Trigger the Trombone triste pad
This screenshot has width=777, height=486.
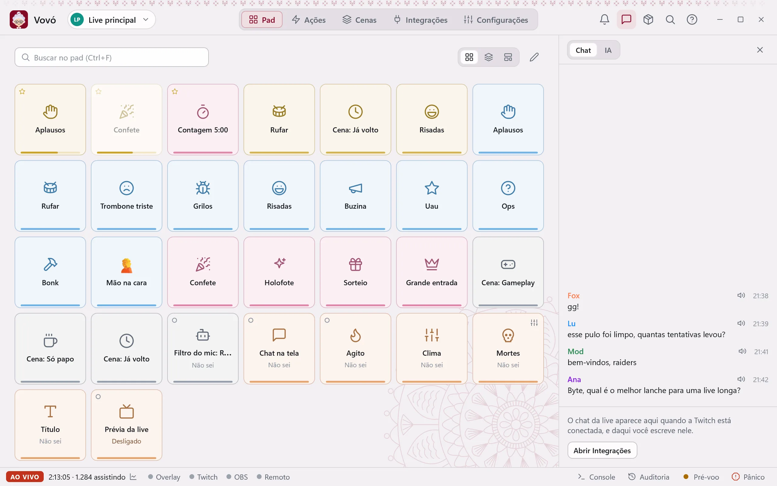click(x=127, y=196)
